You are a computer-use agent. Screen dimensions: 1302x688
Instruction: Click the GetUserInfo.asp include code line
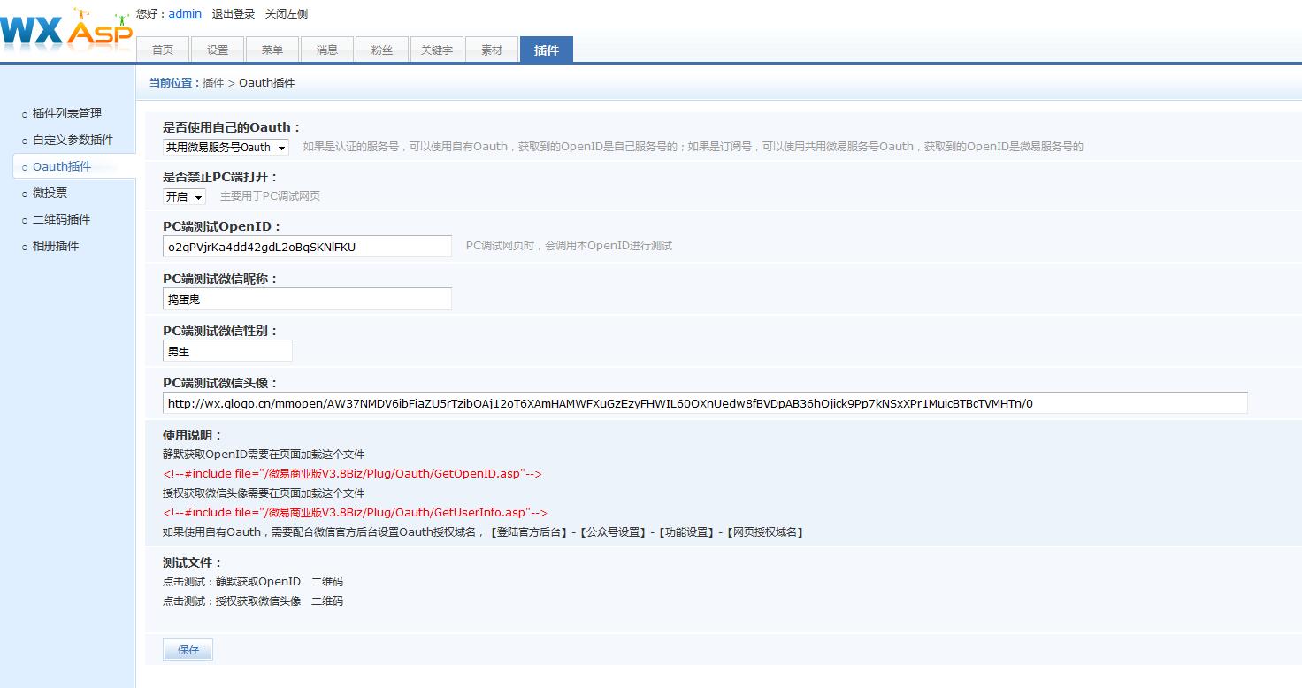click(355, 513)
